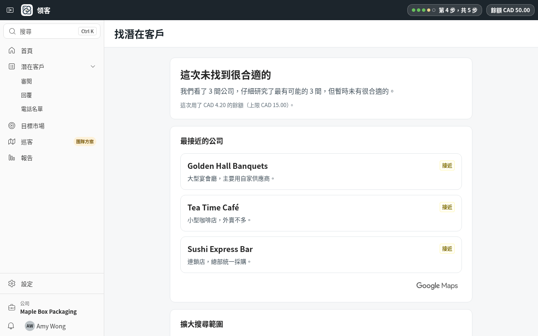The image size is (538, 336).
Task: Click the 擴大搜尋範圍 heading
Action: (202, 324)
